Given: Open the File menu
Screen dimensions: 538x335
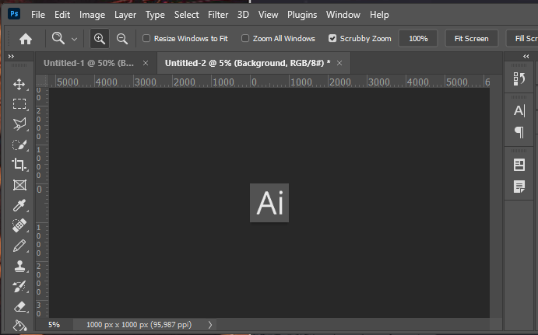Looking at the screenshot, I should pos(38,15).
